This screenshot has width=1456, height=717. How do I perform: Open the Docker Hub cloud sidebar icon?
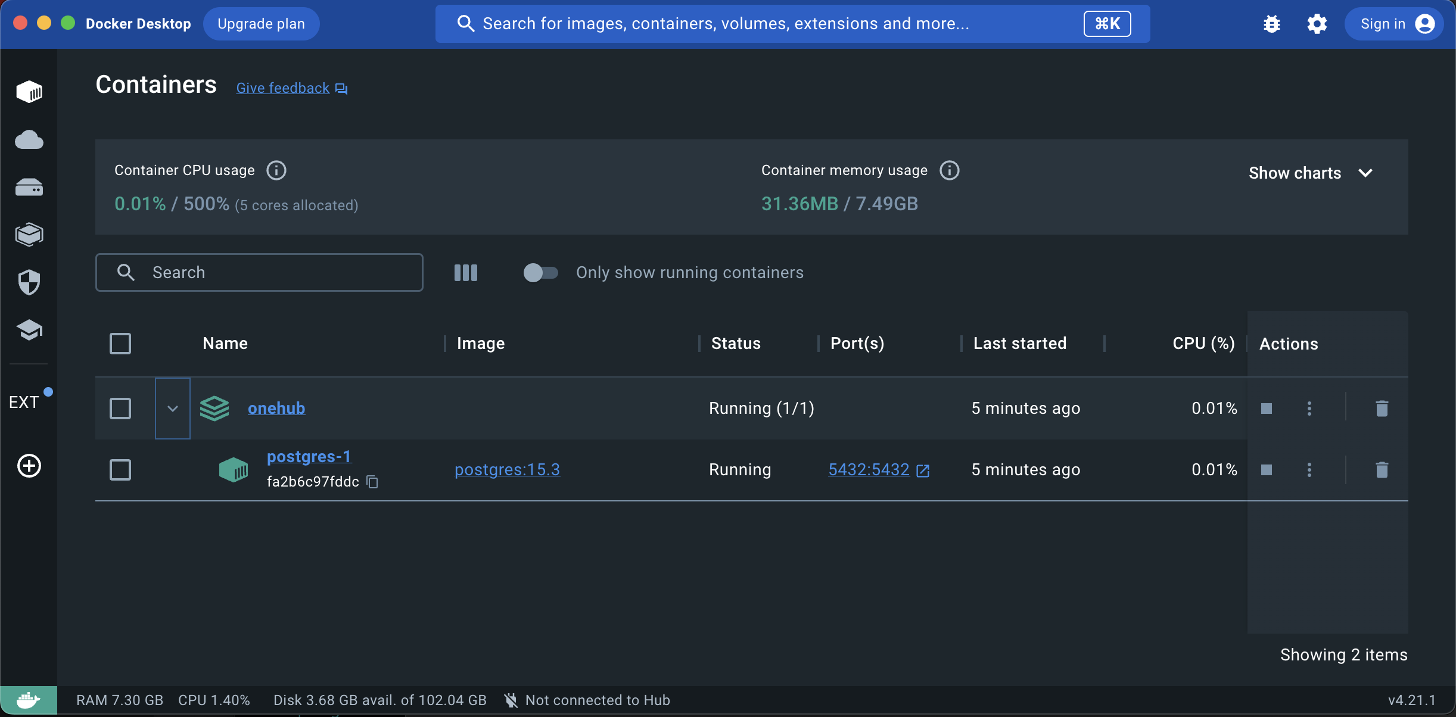point(29,140)
